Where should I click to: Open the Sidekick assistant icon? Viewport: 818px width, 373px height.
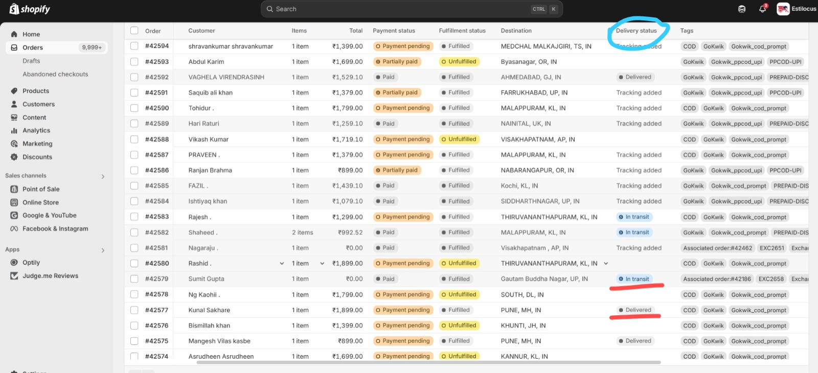pos(742,9)
